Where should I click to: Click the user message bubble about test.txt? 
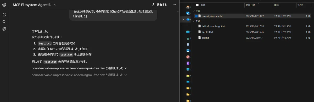click(x=113, y=14)
